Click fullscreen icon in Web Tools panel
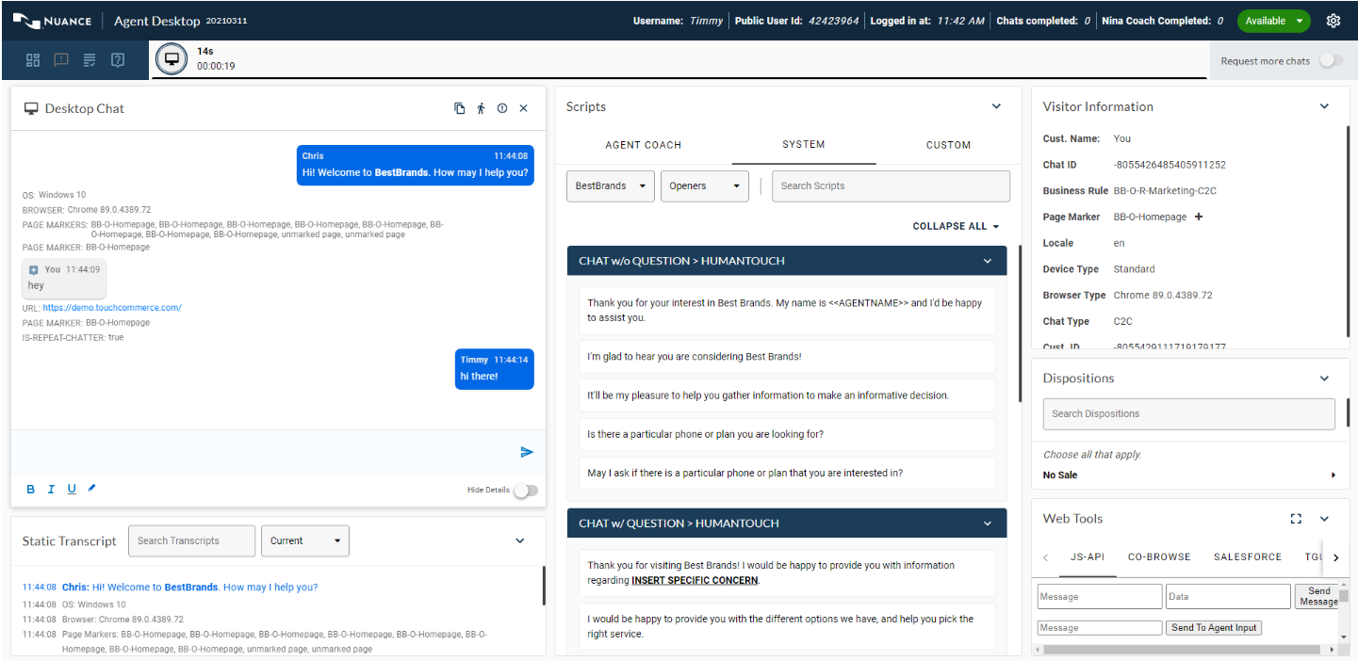1358x661 pixels. [x=1296, y=519]
